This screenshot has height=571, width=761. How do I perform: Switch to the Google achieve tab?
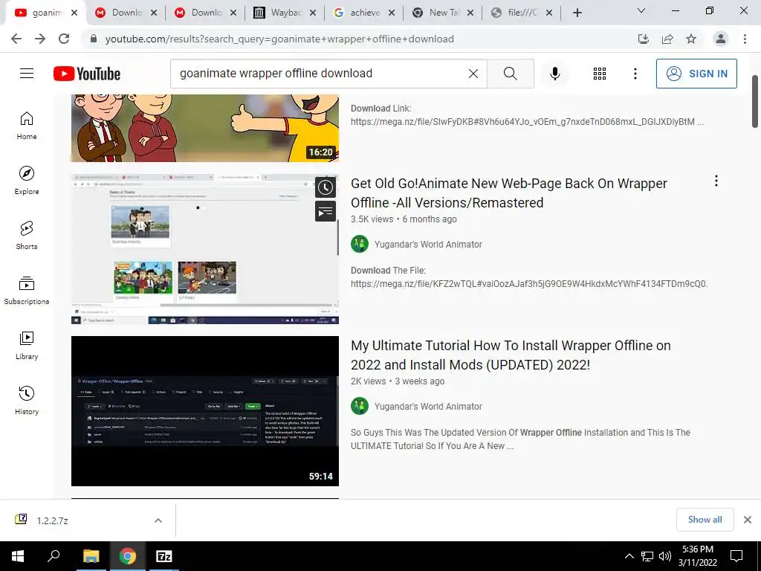364,13
